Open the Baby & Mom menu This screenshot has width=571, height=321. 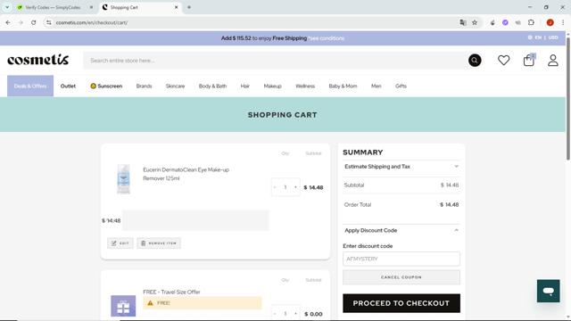click(x=343, y=86)
